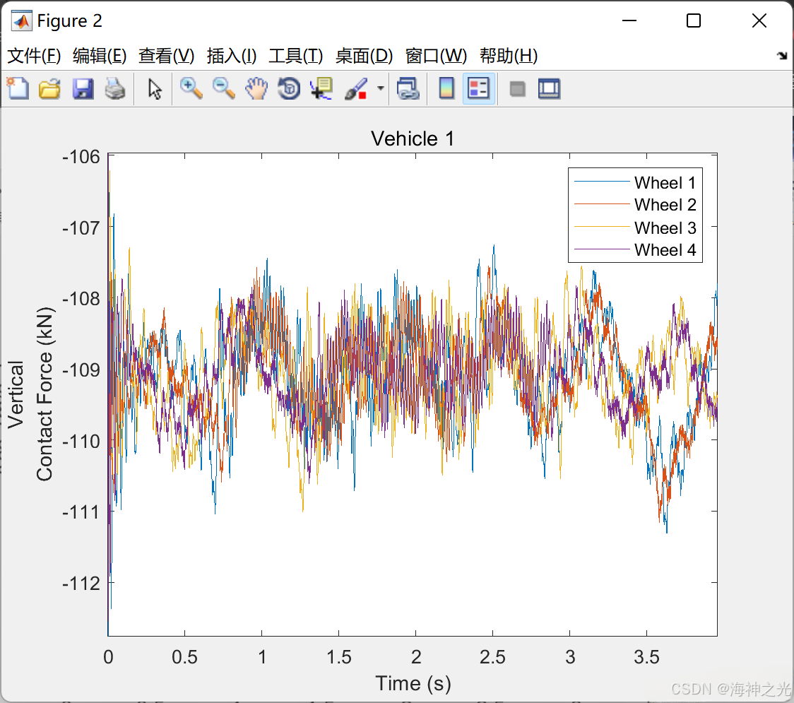Screen dimensions: 794x703
Task: Click the Link Plot toolbar icon
Action: point(408,88)
